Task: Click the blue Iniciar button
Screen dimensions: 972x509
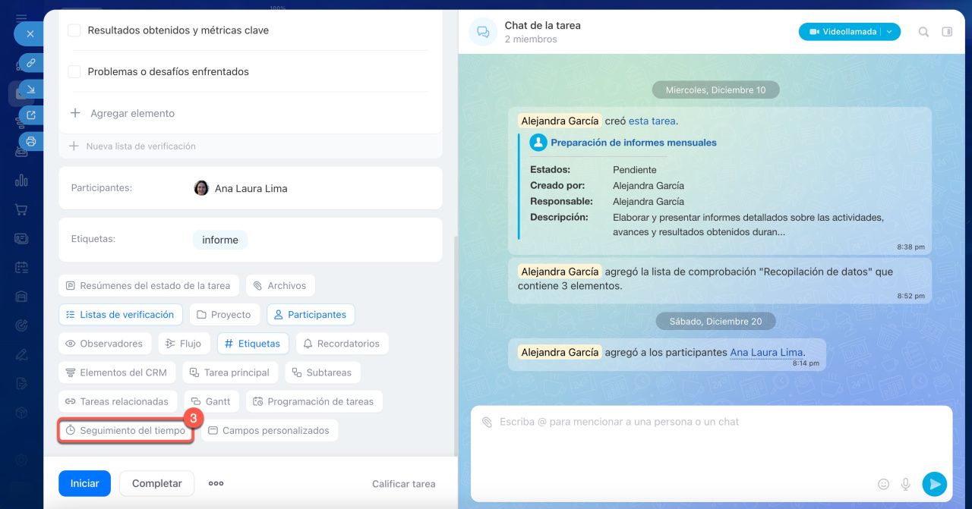Action: point(84,483)
